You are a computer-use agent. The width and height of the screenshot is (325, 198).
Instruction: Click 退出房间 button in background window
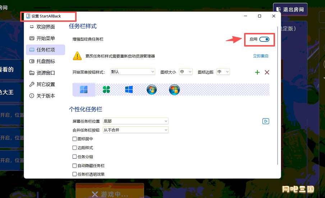(290, 9)
